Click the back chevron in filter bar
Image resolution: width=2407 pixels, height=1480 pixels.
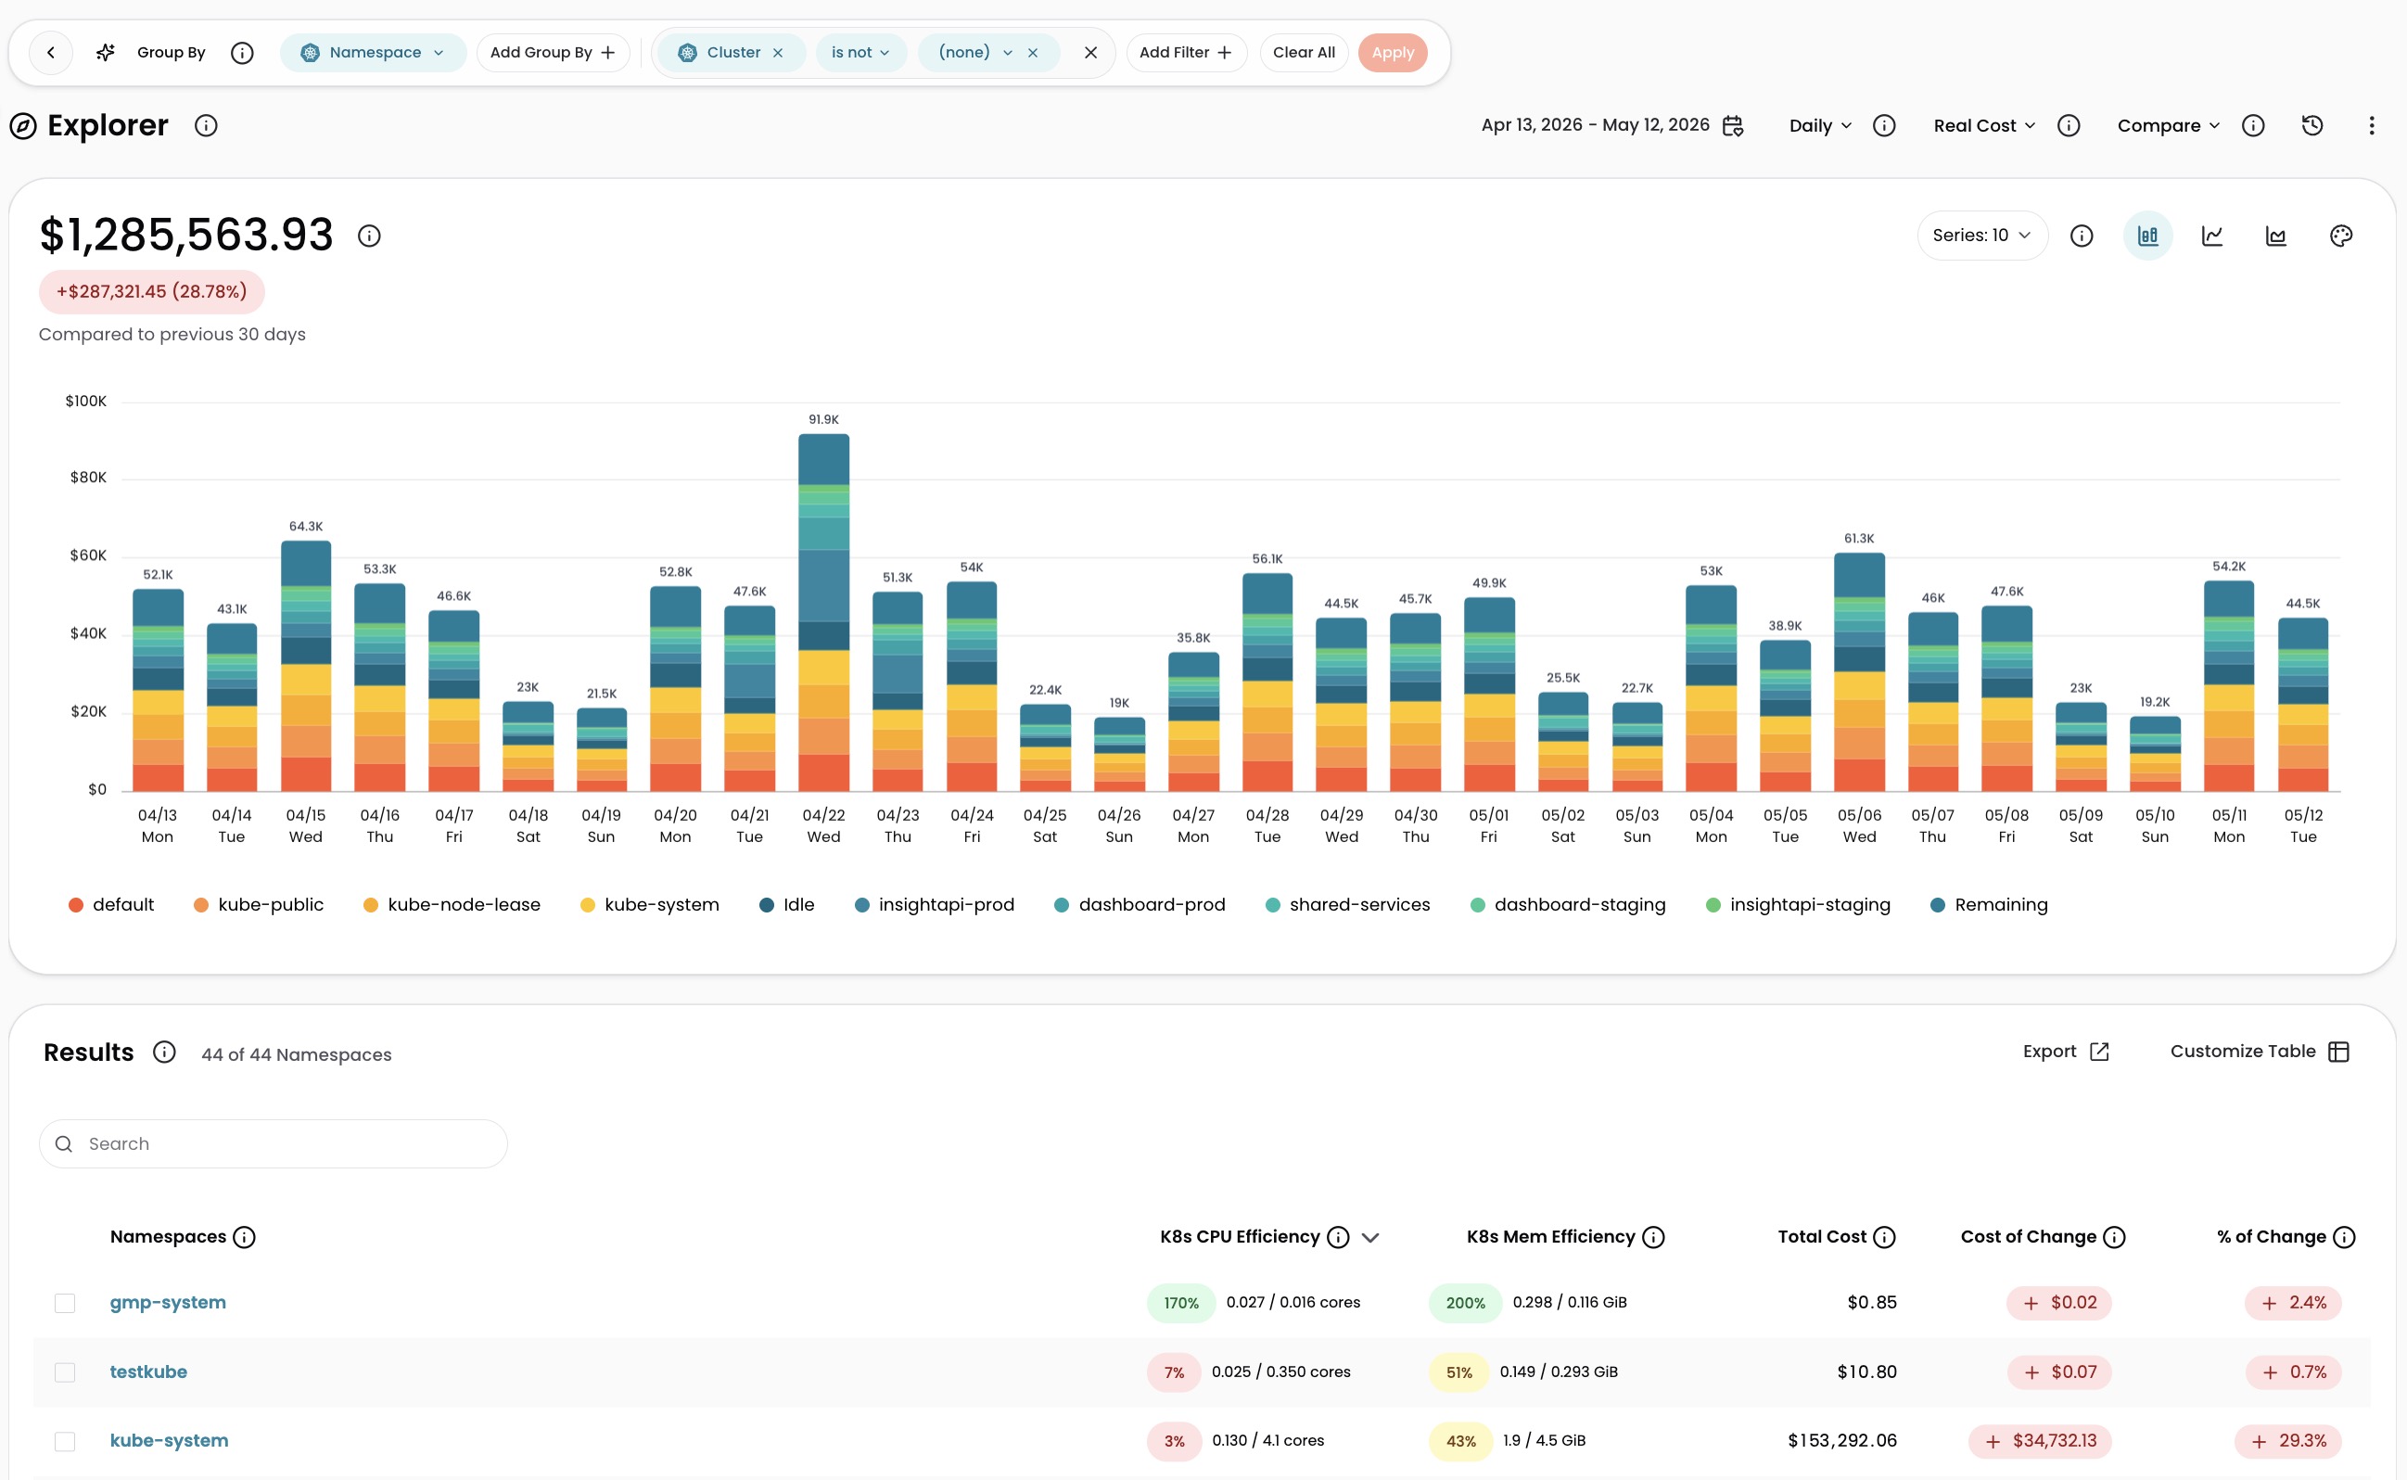pos(51,53)
